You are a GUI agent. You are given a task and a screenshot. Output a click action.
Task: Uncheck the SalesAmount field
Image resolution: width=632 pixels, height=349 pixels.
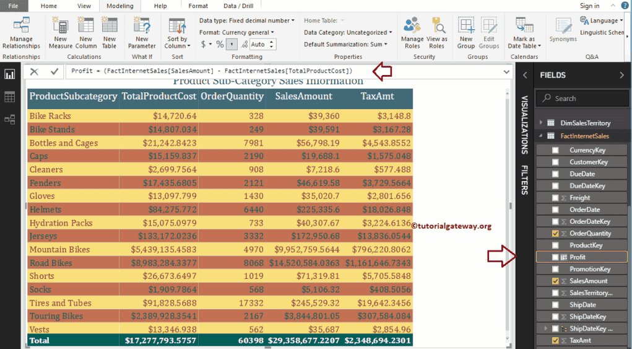(555, 281)
